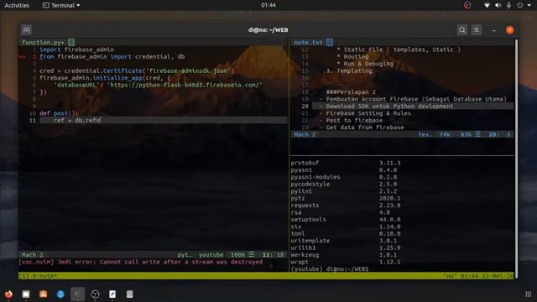The image size is (537, 302).
Task: Select the function.py+ buffer tab
Action: coord(43,43)
